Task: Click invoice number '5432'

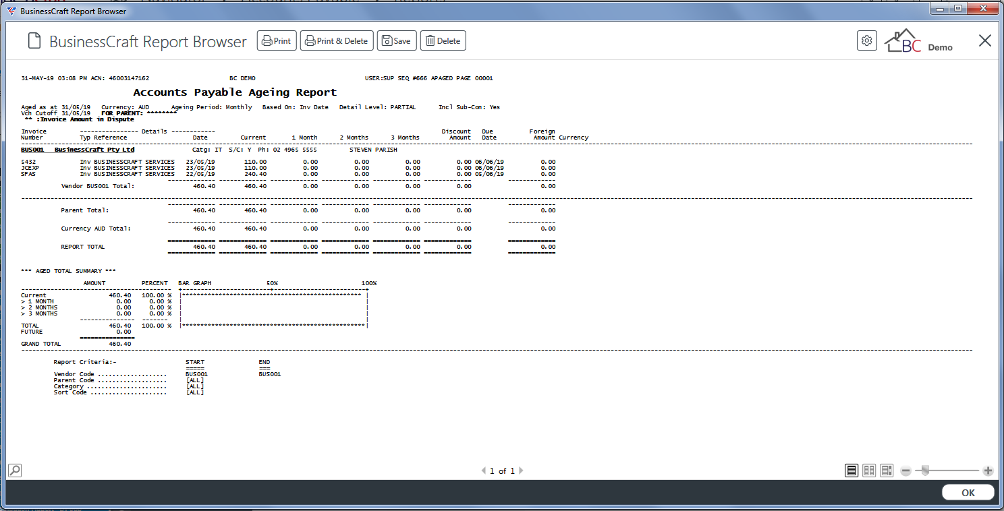Action: pyautogui.click(x=28, y=162)
